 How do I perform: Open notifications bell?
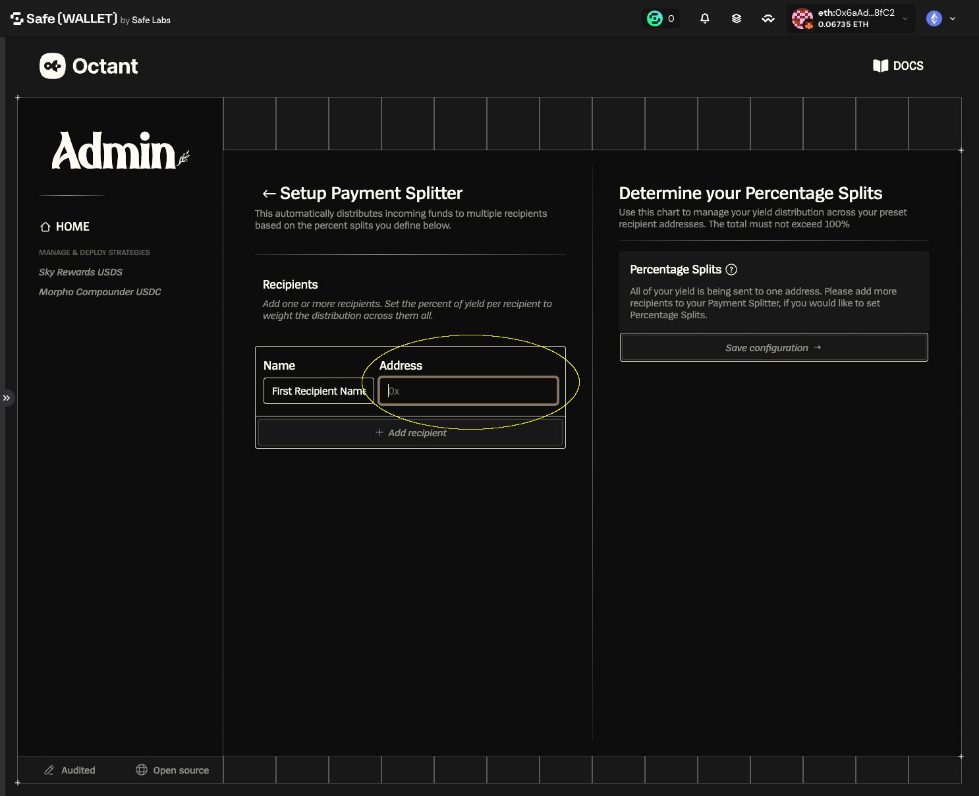pyautogui.click(x=704, y=18)
